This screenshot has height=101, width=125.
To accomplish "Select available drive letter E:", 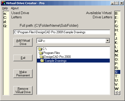I will pos(117,18).
